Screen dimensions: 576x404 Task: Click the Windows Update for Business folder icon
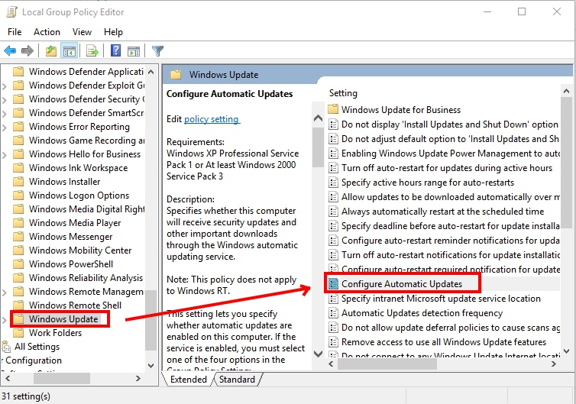[x=333, y=109]
